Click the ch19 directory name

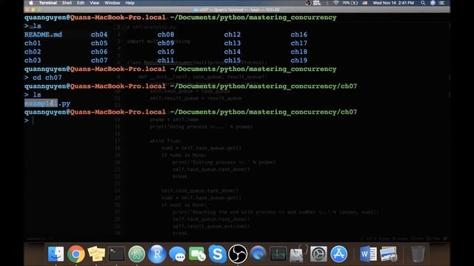pos(298,61)
